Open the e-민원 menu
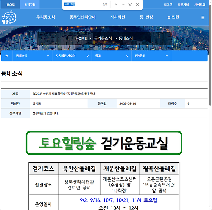The width and height of the screenshot is (212, 210). click(173, 17)
